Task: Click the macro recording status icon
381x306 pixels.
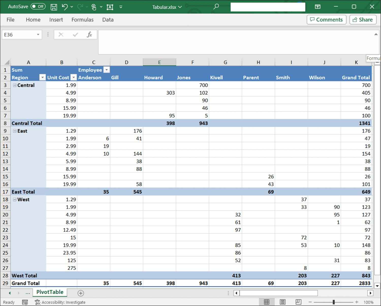Action: tap(25, 302)
